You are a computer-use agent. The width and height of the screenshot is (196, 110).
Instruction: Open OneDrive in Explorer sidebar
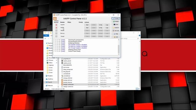pyautogui.click(x=50, y=79)
